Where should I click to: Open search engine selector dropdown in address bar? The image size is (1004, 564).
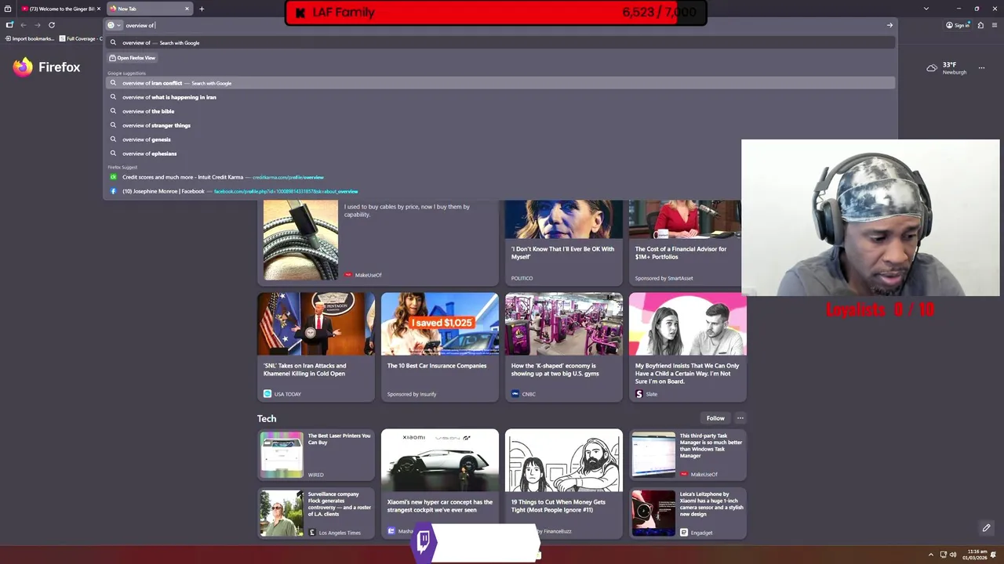115,25
